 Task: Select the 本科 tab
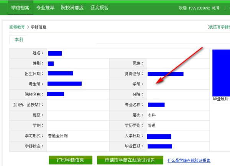pos(19,40)
